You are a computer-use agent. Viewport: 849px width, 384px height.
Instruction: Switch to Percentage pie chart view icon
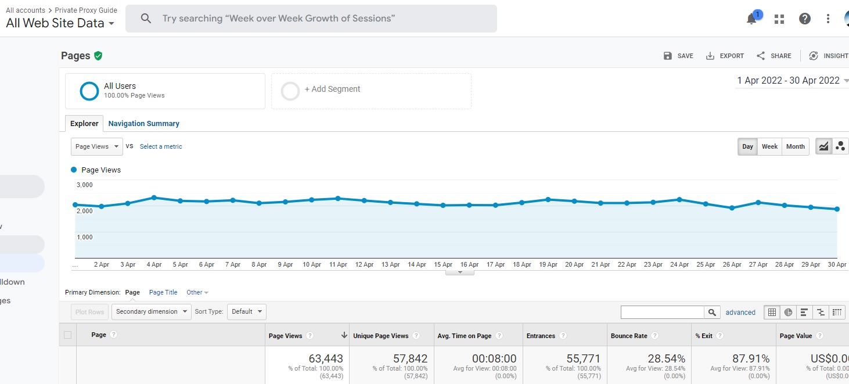[x=788, y=312]
